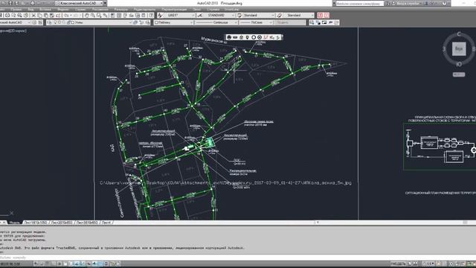Click the Multileader Style icon
The height and width of the screenshot is (268, 476).
pos(280,15)
